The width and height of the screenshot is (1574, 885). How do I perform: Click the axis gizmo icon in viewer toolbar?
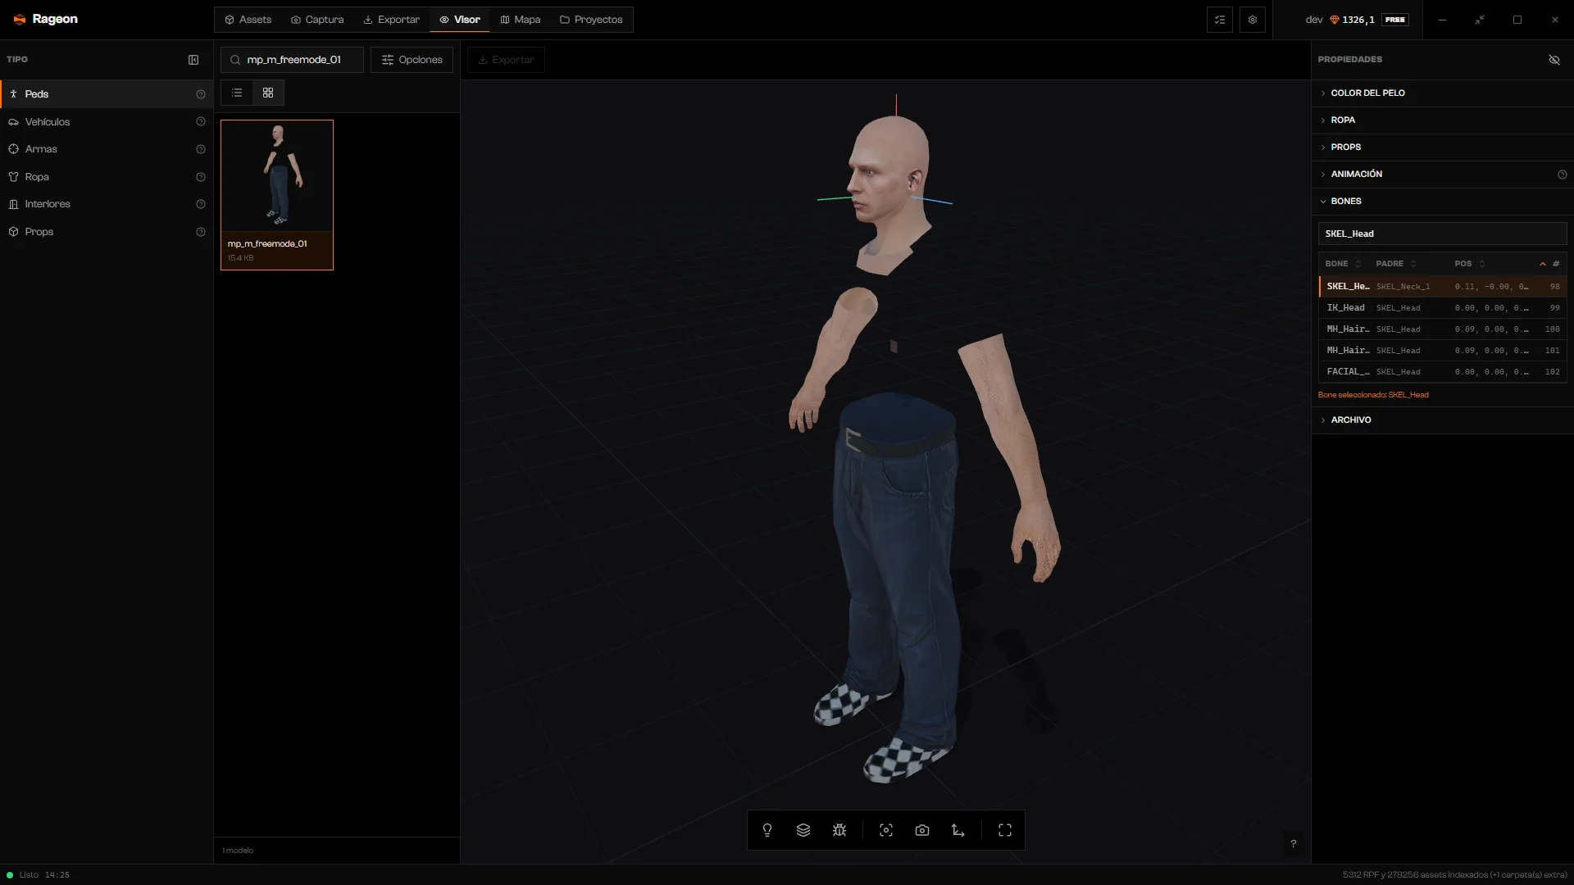958,830
